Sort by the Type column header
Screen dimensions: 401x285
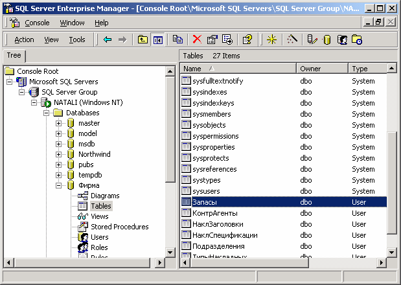[368, 69]
